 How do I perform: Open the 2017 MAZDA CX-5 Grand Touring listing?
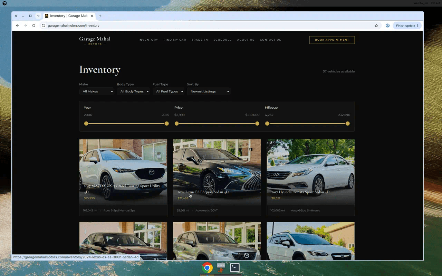click(123, 178)
